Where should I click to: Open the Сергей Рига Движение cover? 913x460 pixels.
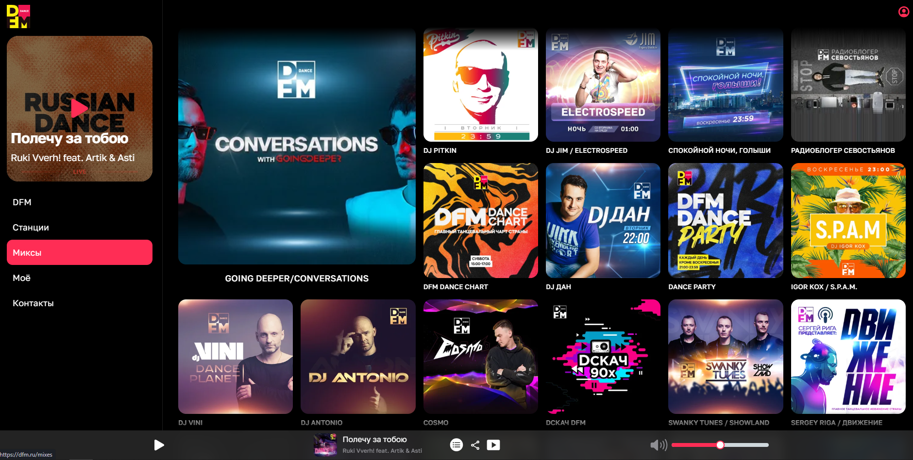(848, 357)
